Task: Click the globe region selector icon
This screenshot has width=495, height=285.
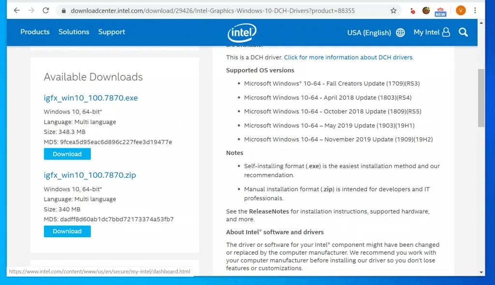Action: 400,33
